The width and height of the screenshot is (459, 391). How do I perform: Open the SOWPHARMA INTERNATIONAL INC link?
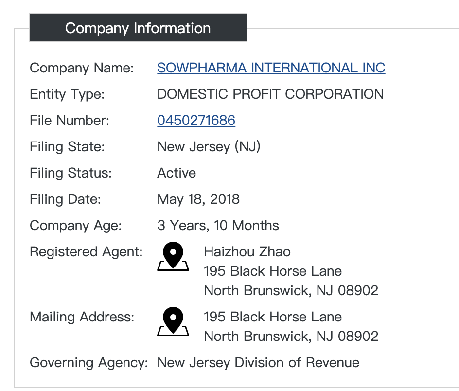[271, 68]
